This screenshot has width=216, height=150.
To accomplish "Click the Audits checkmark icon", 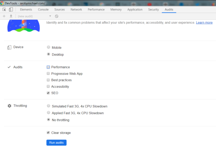I will (x=9, y=67).
